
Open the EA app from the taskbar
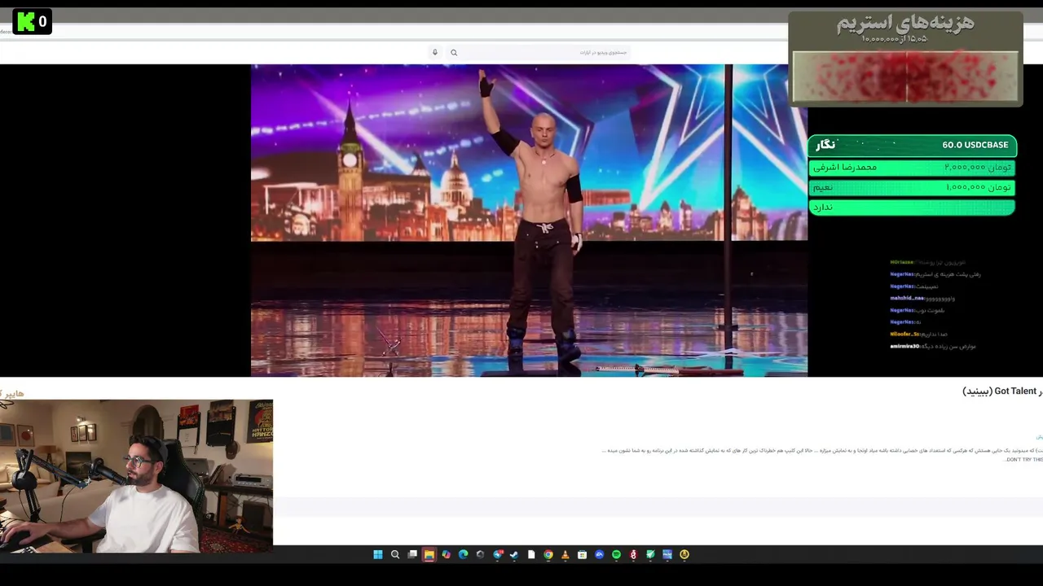[x=599, y=555]
